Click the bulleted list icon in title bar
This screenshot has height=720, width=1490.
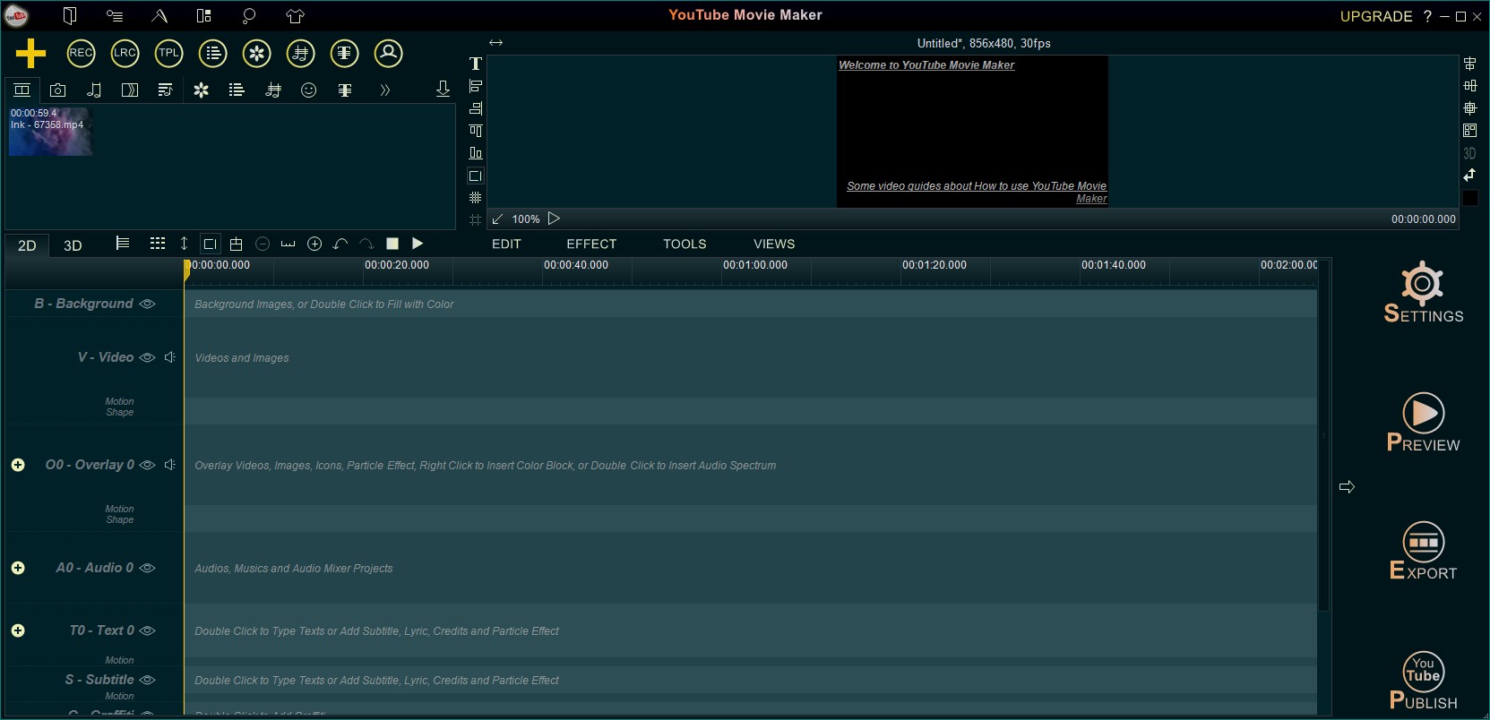pyautogui.click(x=115, y=15)
